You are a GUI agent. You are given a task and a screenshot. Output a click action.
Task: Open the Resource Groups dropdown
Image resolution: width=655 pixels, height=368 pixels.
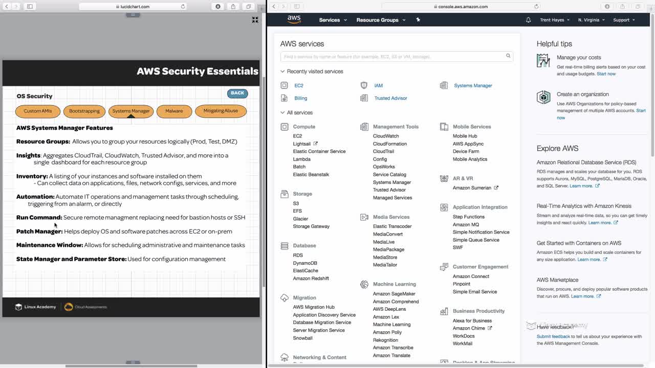coord(381,20)
